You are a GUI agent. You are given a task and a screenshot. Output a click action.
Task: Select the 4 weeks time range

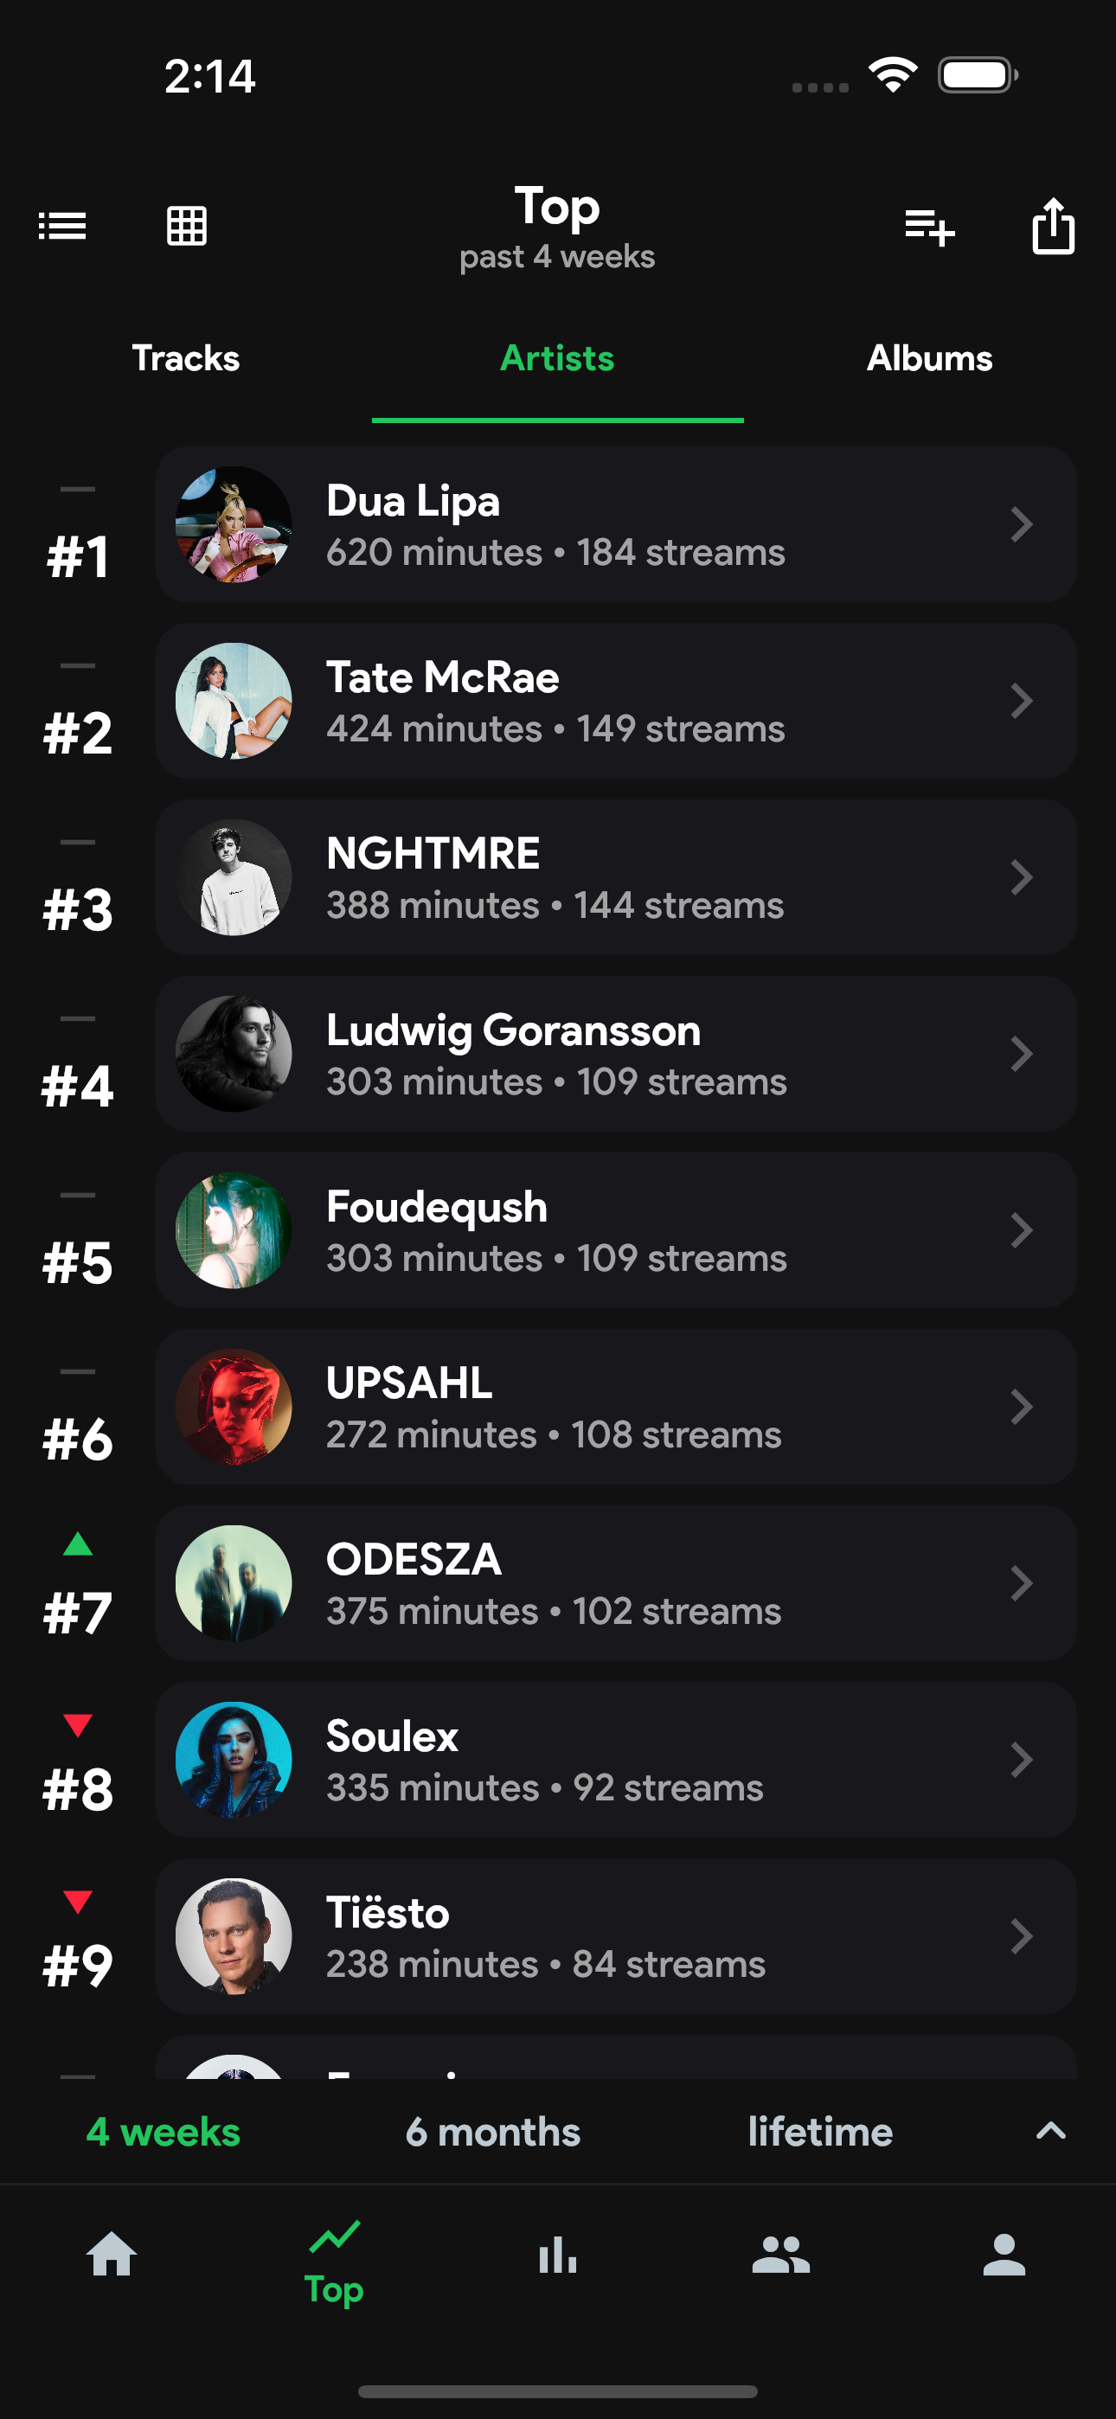tap(164, 2132)
